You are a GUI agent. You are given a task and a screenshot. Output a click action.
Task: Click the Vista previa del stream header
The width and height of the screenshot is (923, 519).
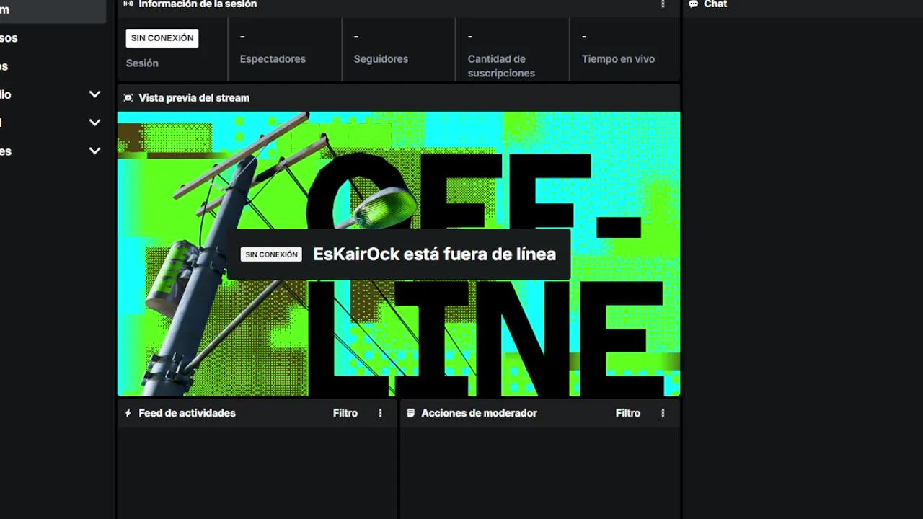194,98
